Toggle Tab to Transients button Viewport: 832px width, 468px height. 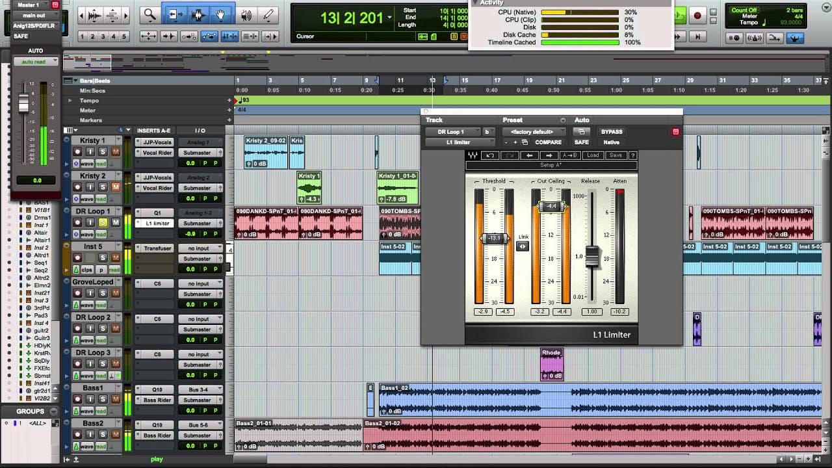pos(168,36)
